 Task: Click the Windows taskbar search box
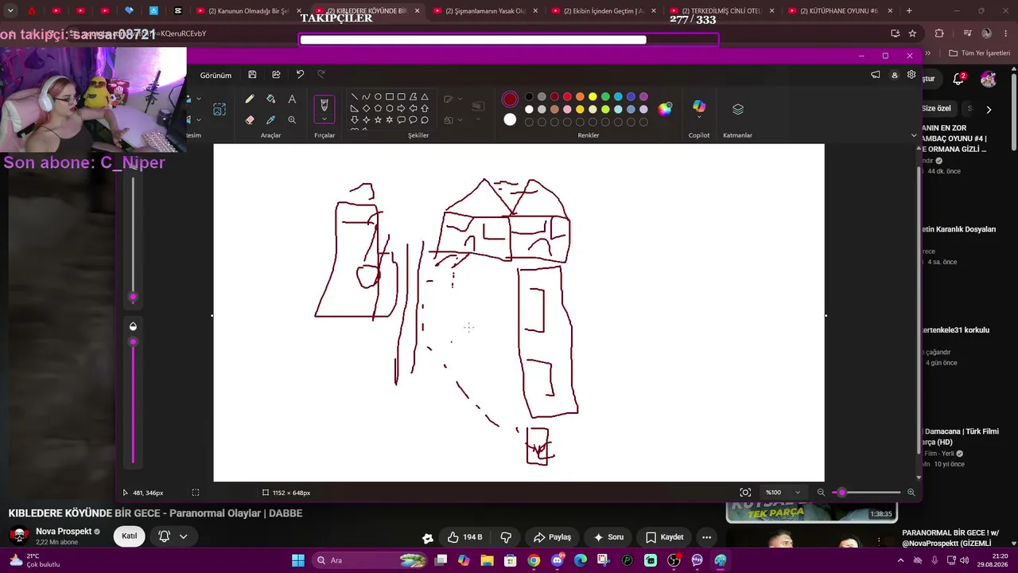371,560
